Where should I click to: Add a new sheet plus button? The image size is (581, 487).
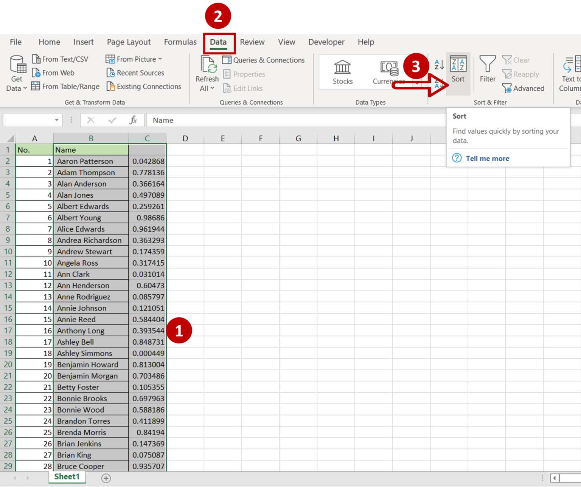[x=106, y=478]
